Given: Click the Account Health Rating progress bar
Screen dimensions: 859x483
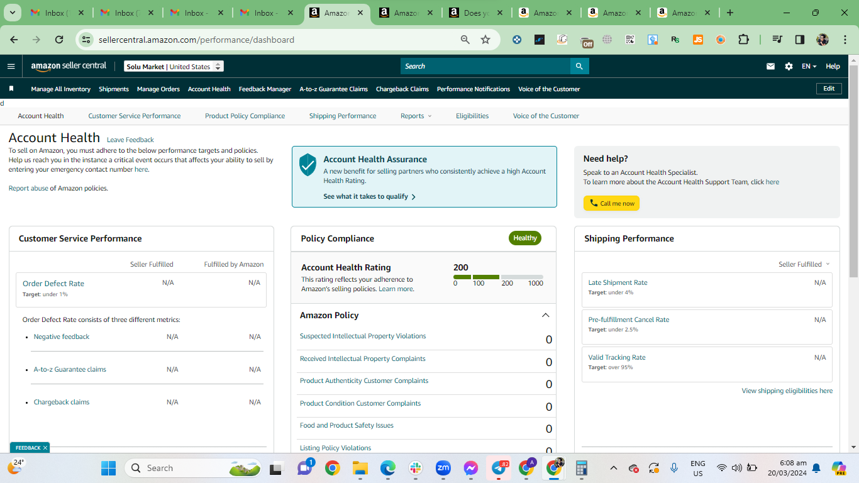Looking at the screenshot, I should [x=498, y=277].
